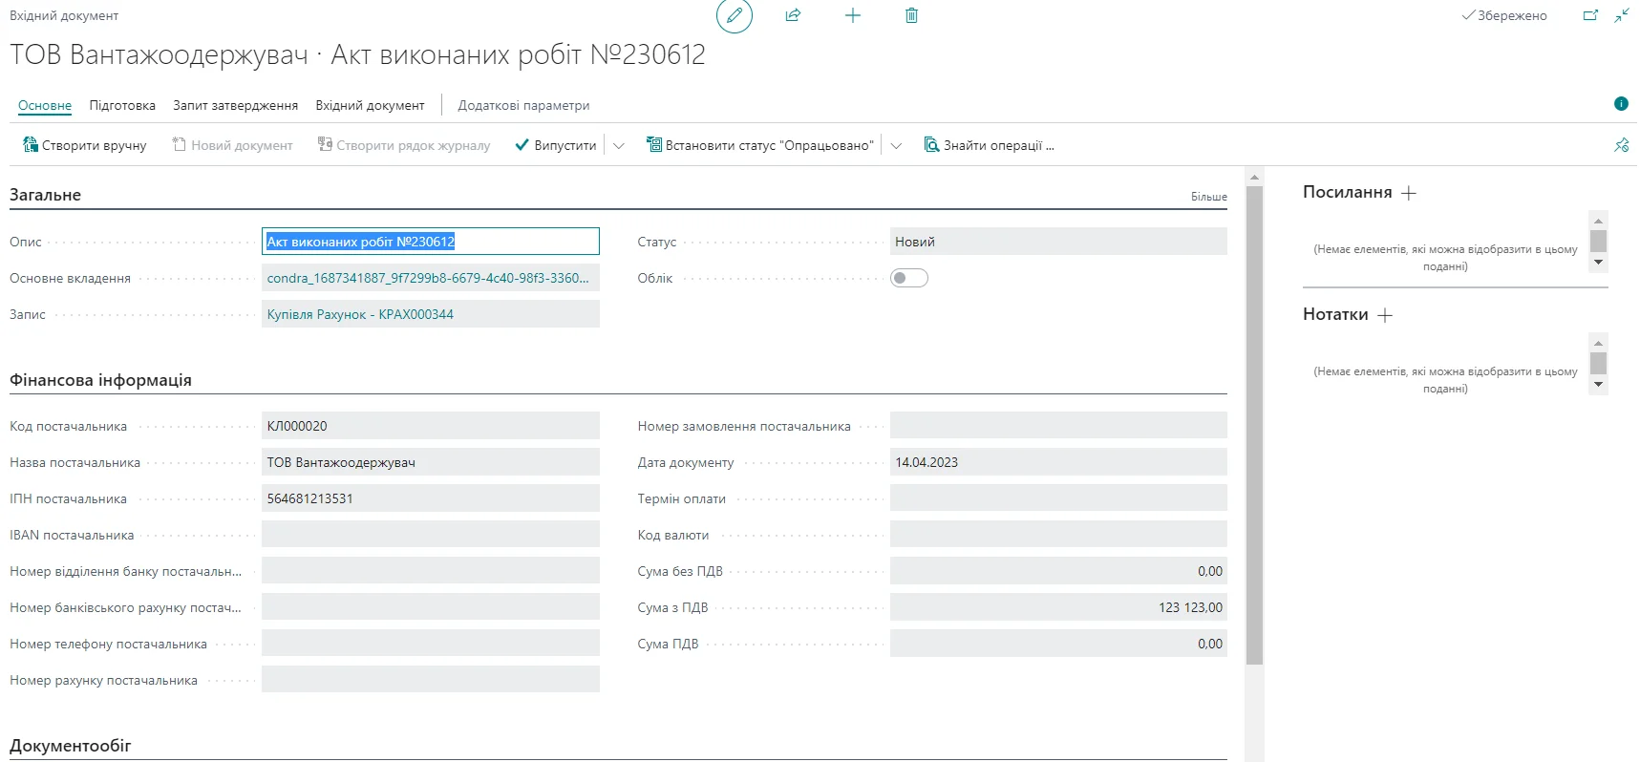The height and width of the screenshot is (762, 1640).
Task: Click the plus icon to create new
Action: [853, 16]
